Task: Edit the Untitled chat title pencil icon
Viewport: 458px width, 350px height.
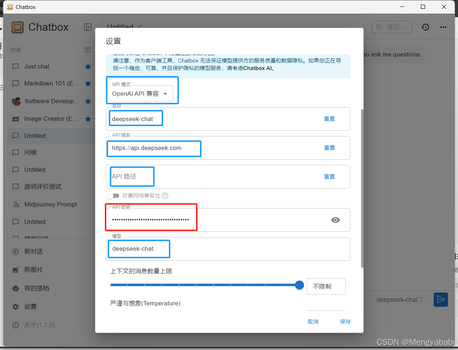Action: (x=140, y=26)
